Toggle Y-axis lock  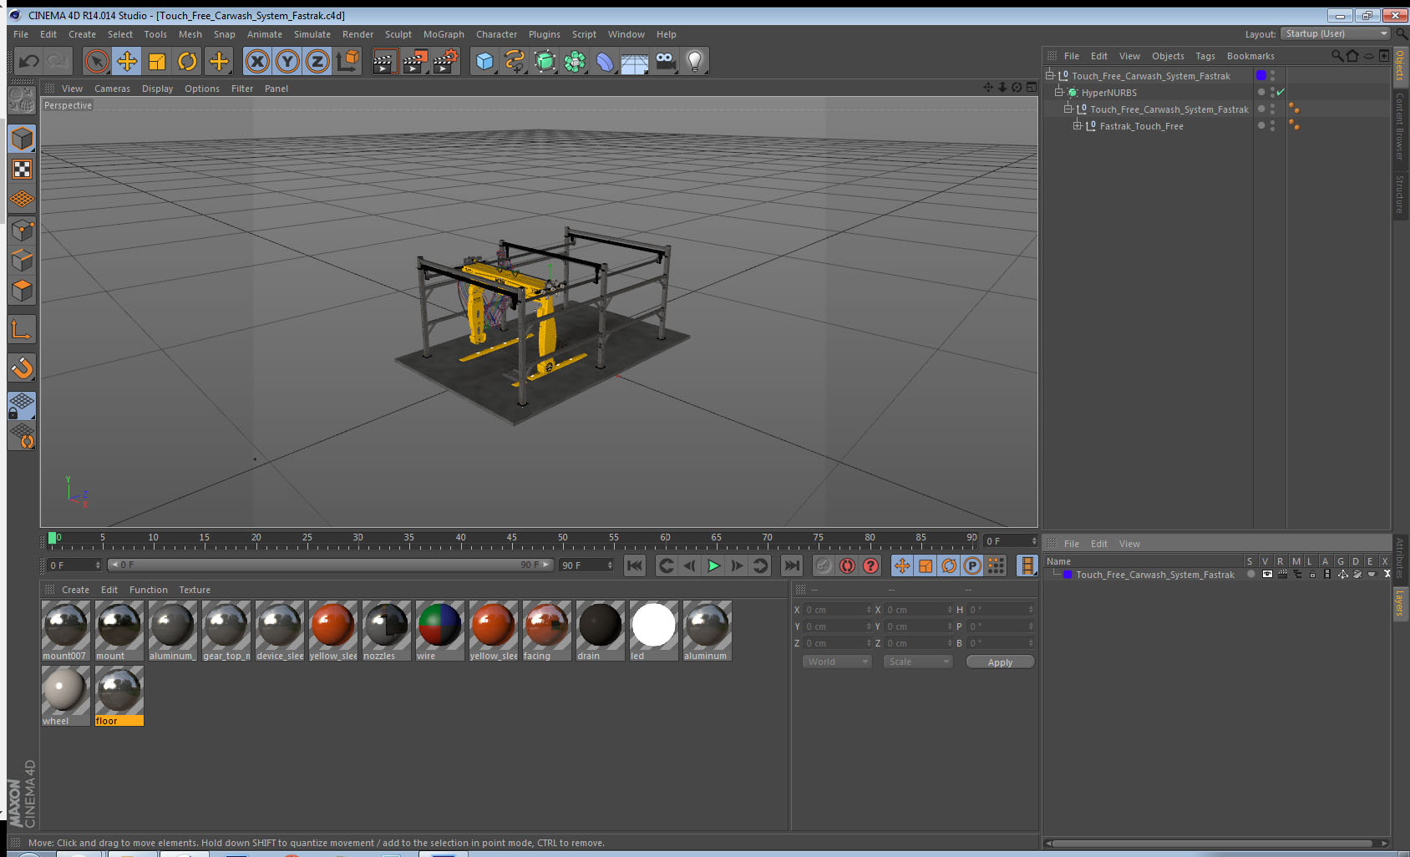[287, 61]
